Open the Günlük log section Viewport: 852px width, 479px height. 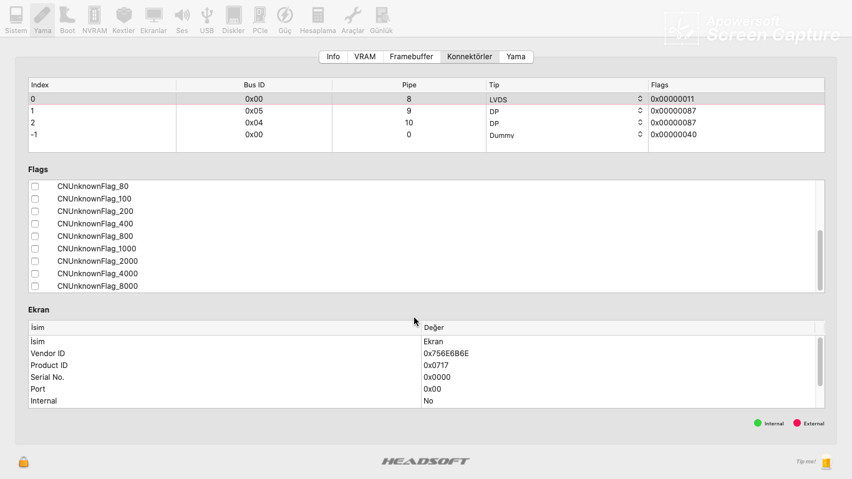pyautogui.click(x=381, y=19)
